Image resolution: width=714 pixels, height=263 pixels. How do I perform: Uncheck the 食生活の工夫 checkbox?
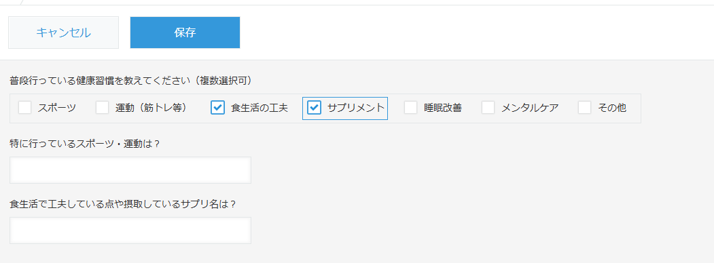[217, 108]
